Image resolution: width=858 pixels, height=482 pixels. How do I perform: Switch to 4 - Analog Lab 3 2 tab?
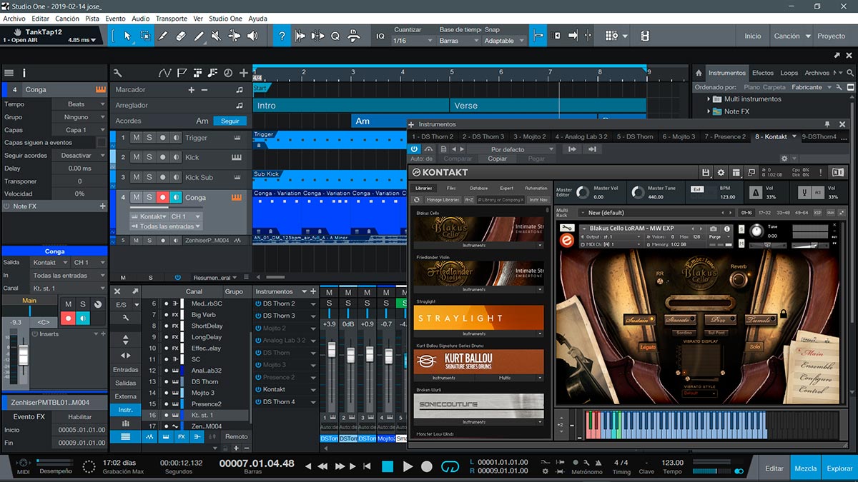[x=581, y=136]
